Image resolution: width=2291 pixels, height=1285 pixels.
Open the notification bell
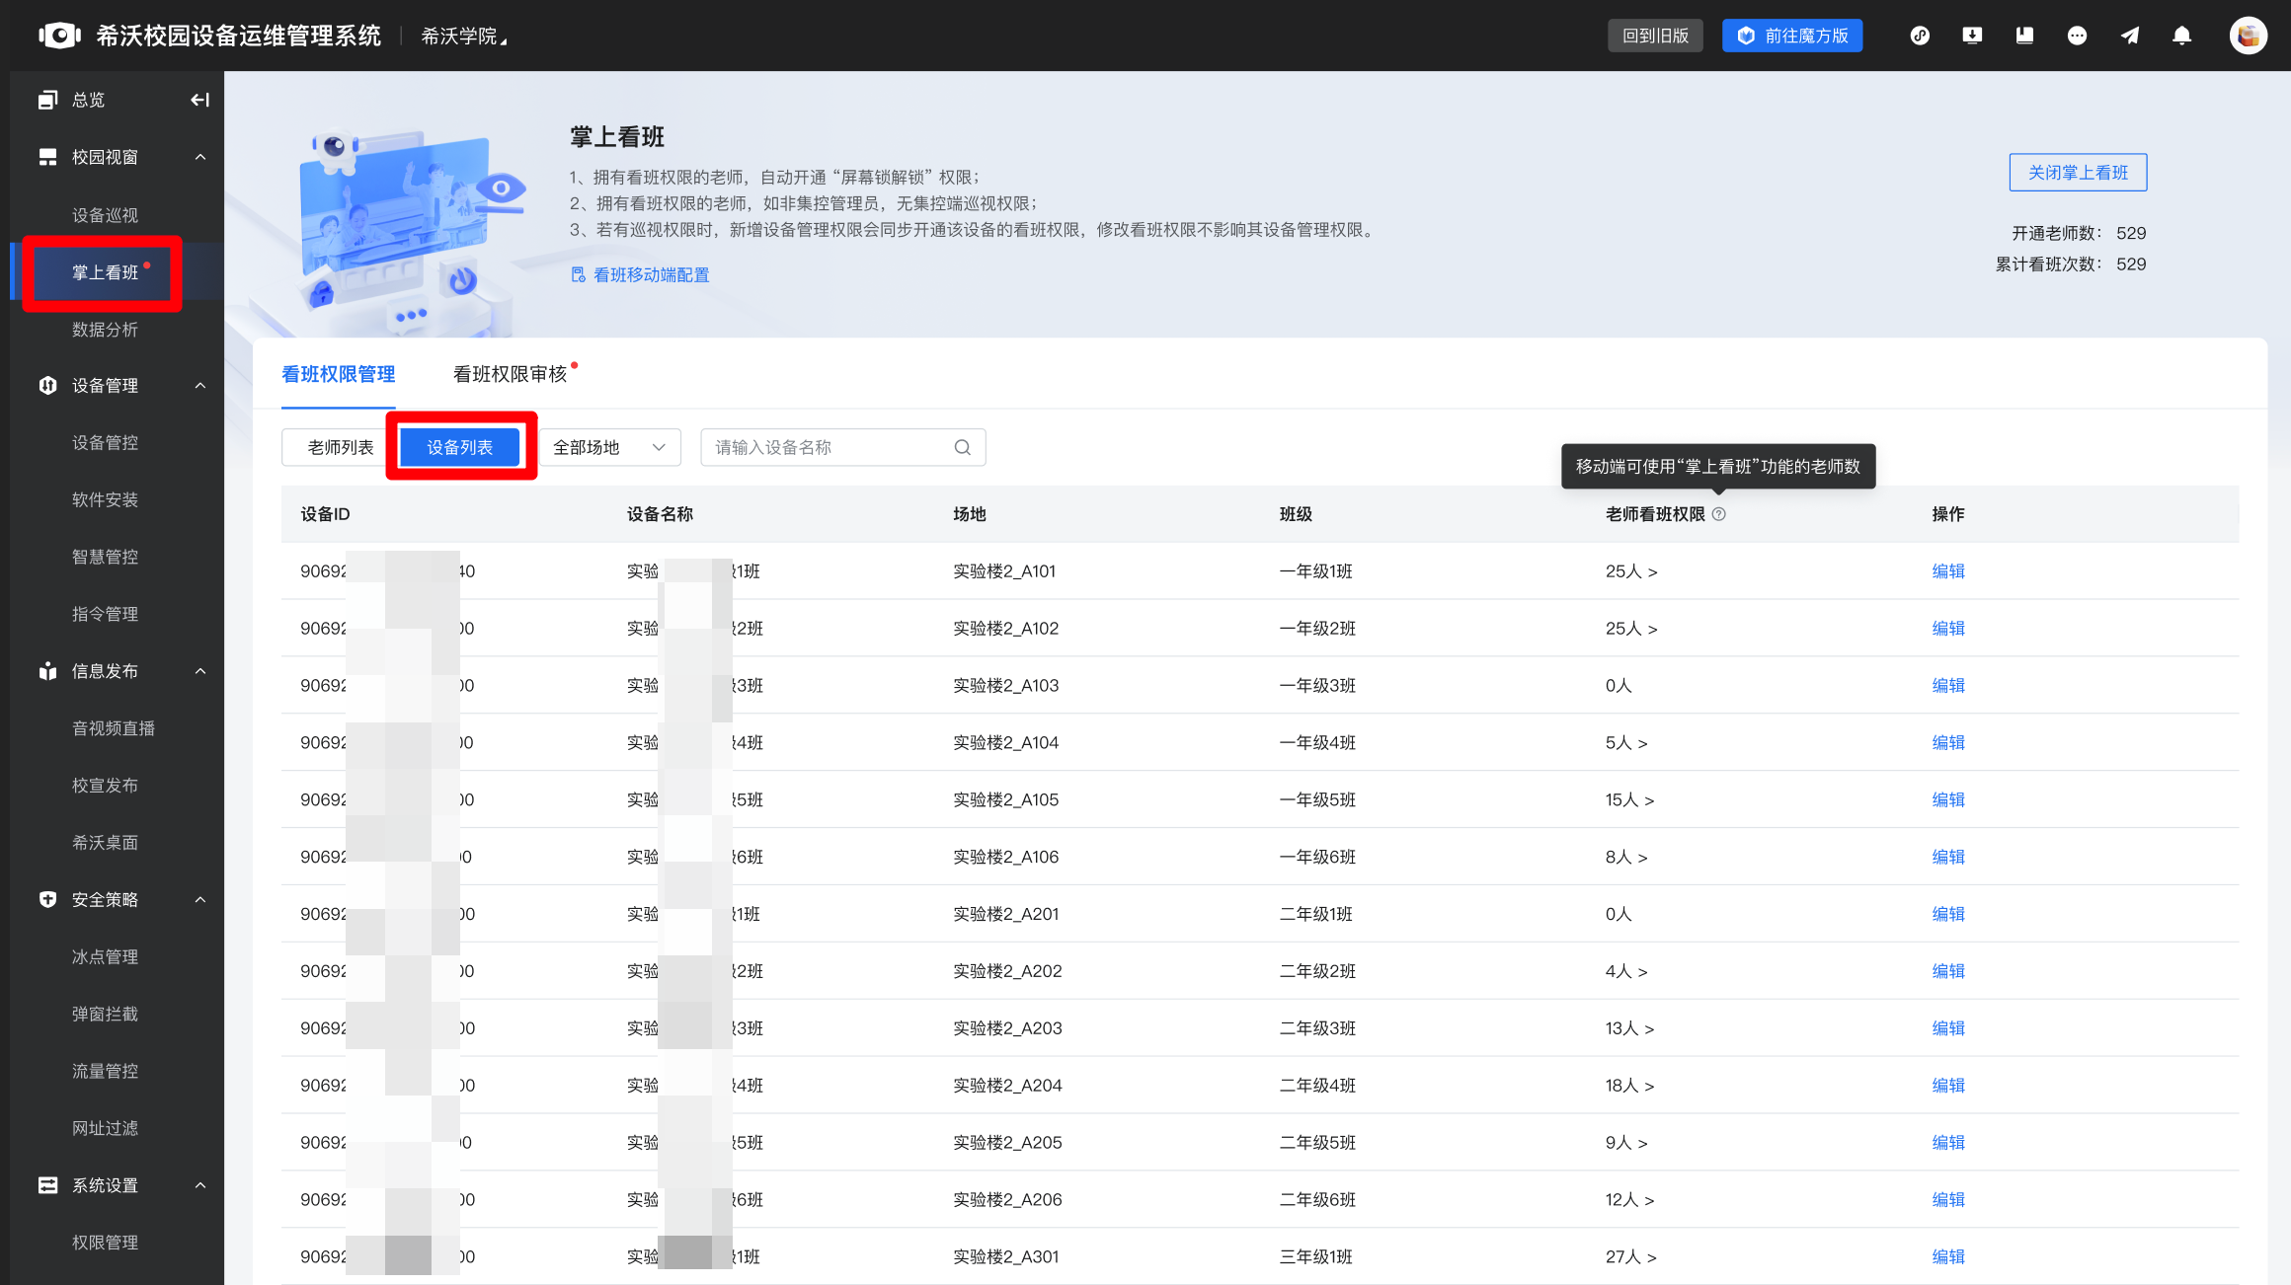[x=2182, y=36]
